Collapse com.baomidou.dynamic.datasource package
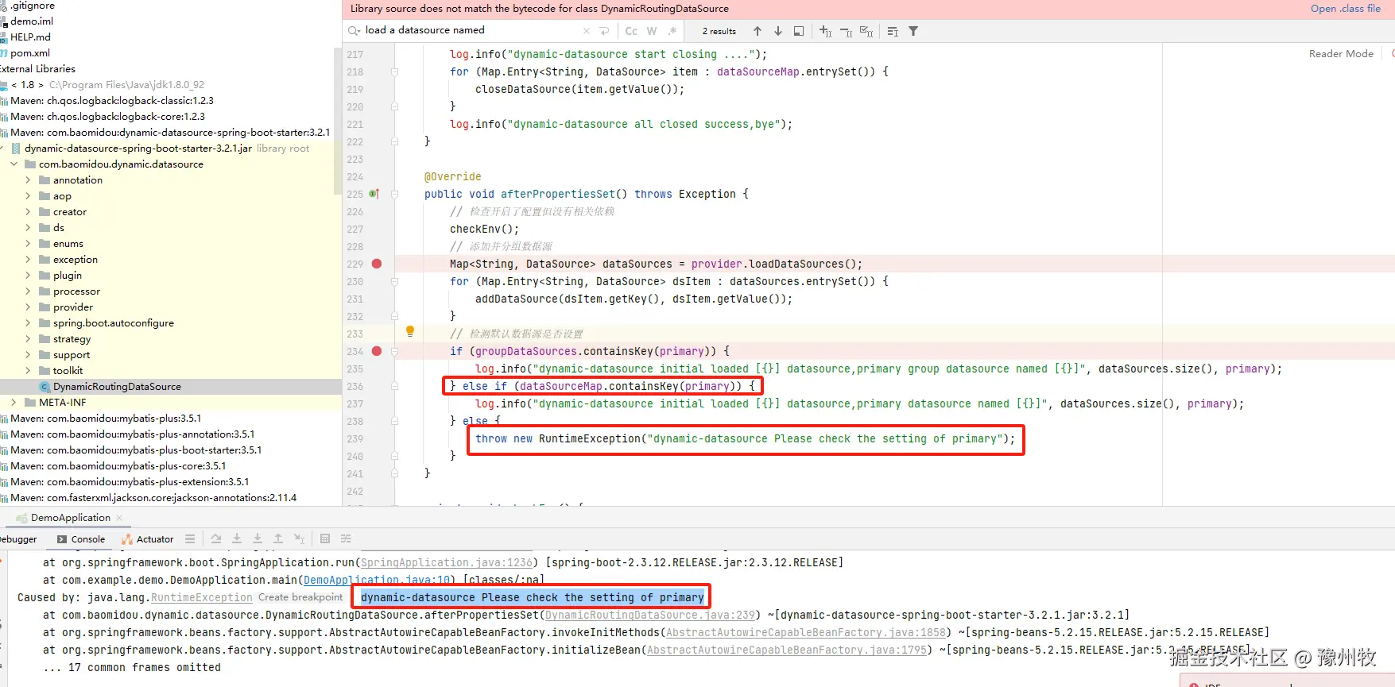Image resolution: width=1395 pixels, height=687 pixels. point(14,164)
